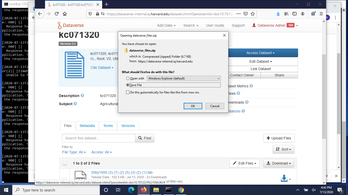This screenshot has height=195, width=348.
Task: Expand Add Data menu
Action: click(166, 25)
